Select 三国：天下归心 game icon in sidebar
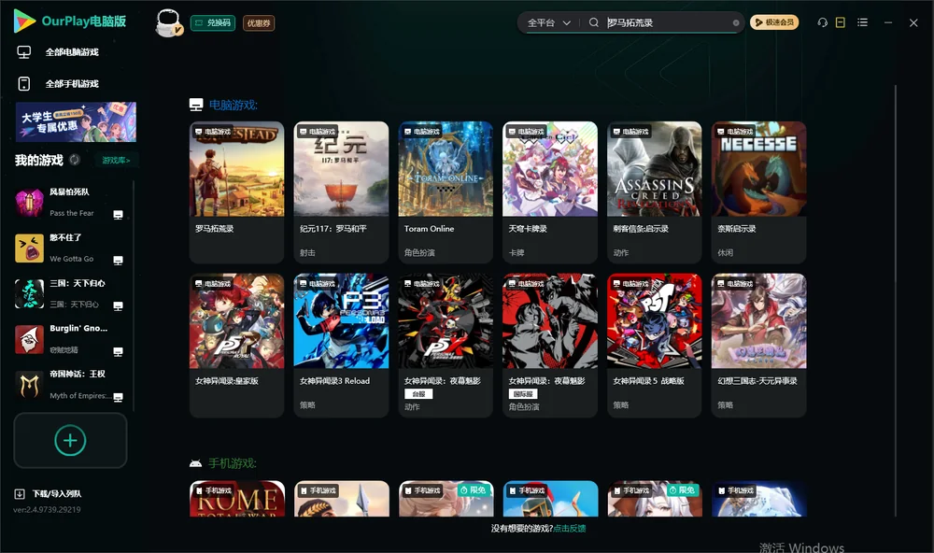 (x=29, y=293)
